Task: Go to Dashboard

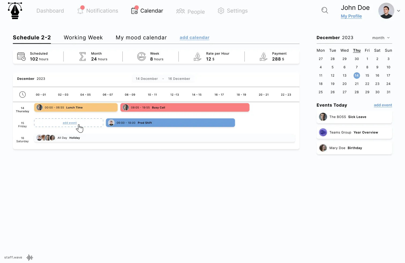Action: [50, 11]
